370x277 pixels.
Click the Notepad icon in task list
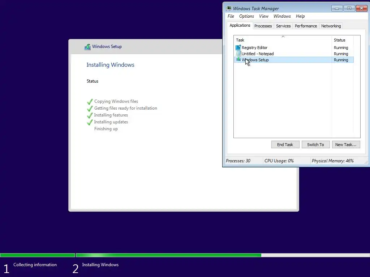click(x=238, y=54)
